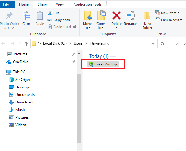
Task: Refresh the Downloads folder view
Action: pos(162,44)
